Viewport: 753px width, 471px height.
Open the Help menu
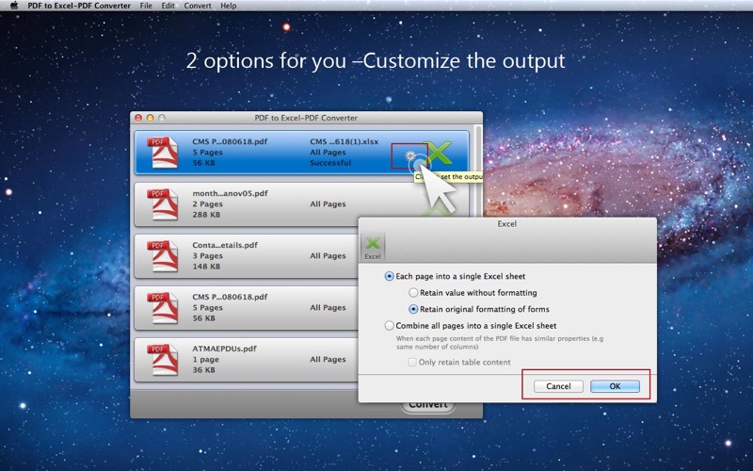click(228, 6)
